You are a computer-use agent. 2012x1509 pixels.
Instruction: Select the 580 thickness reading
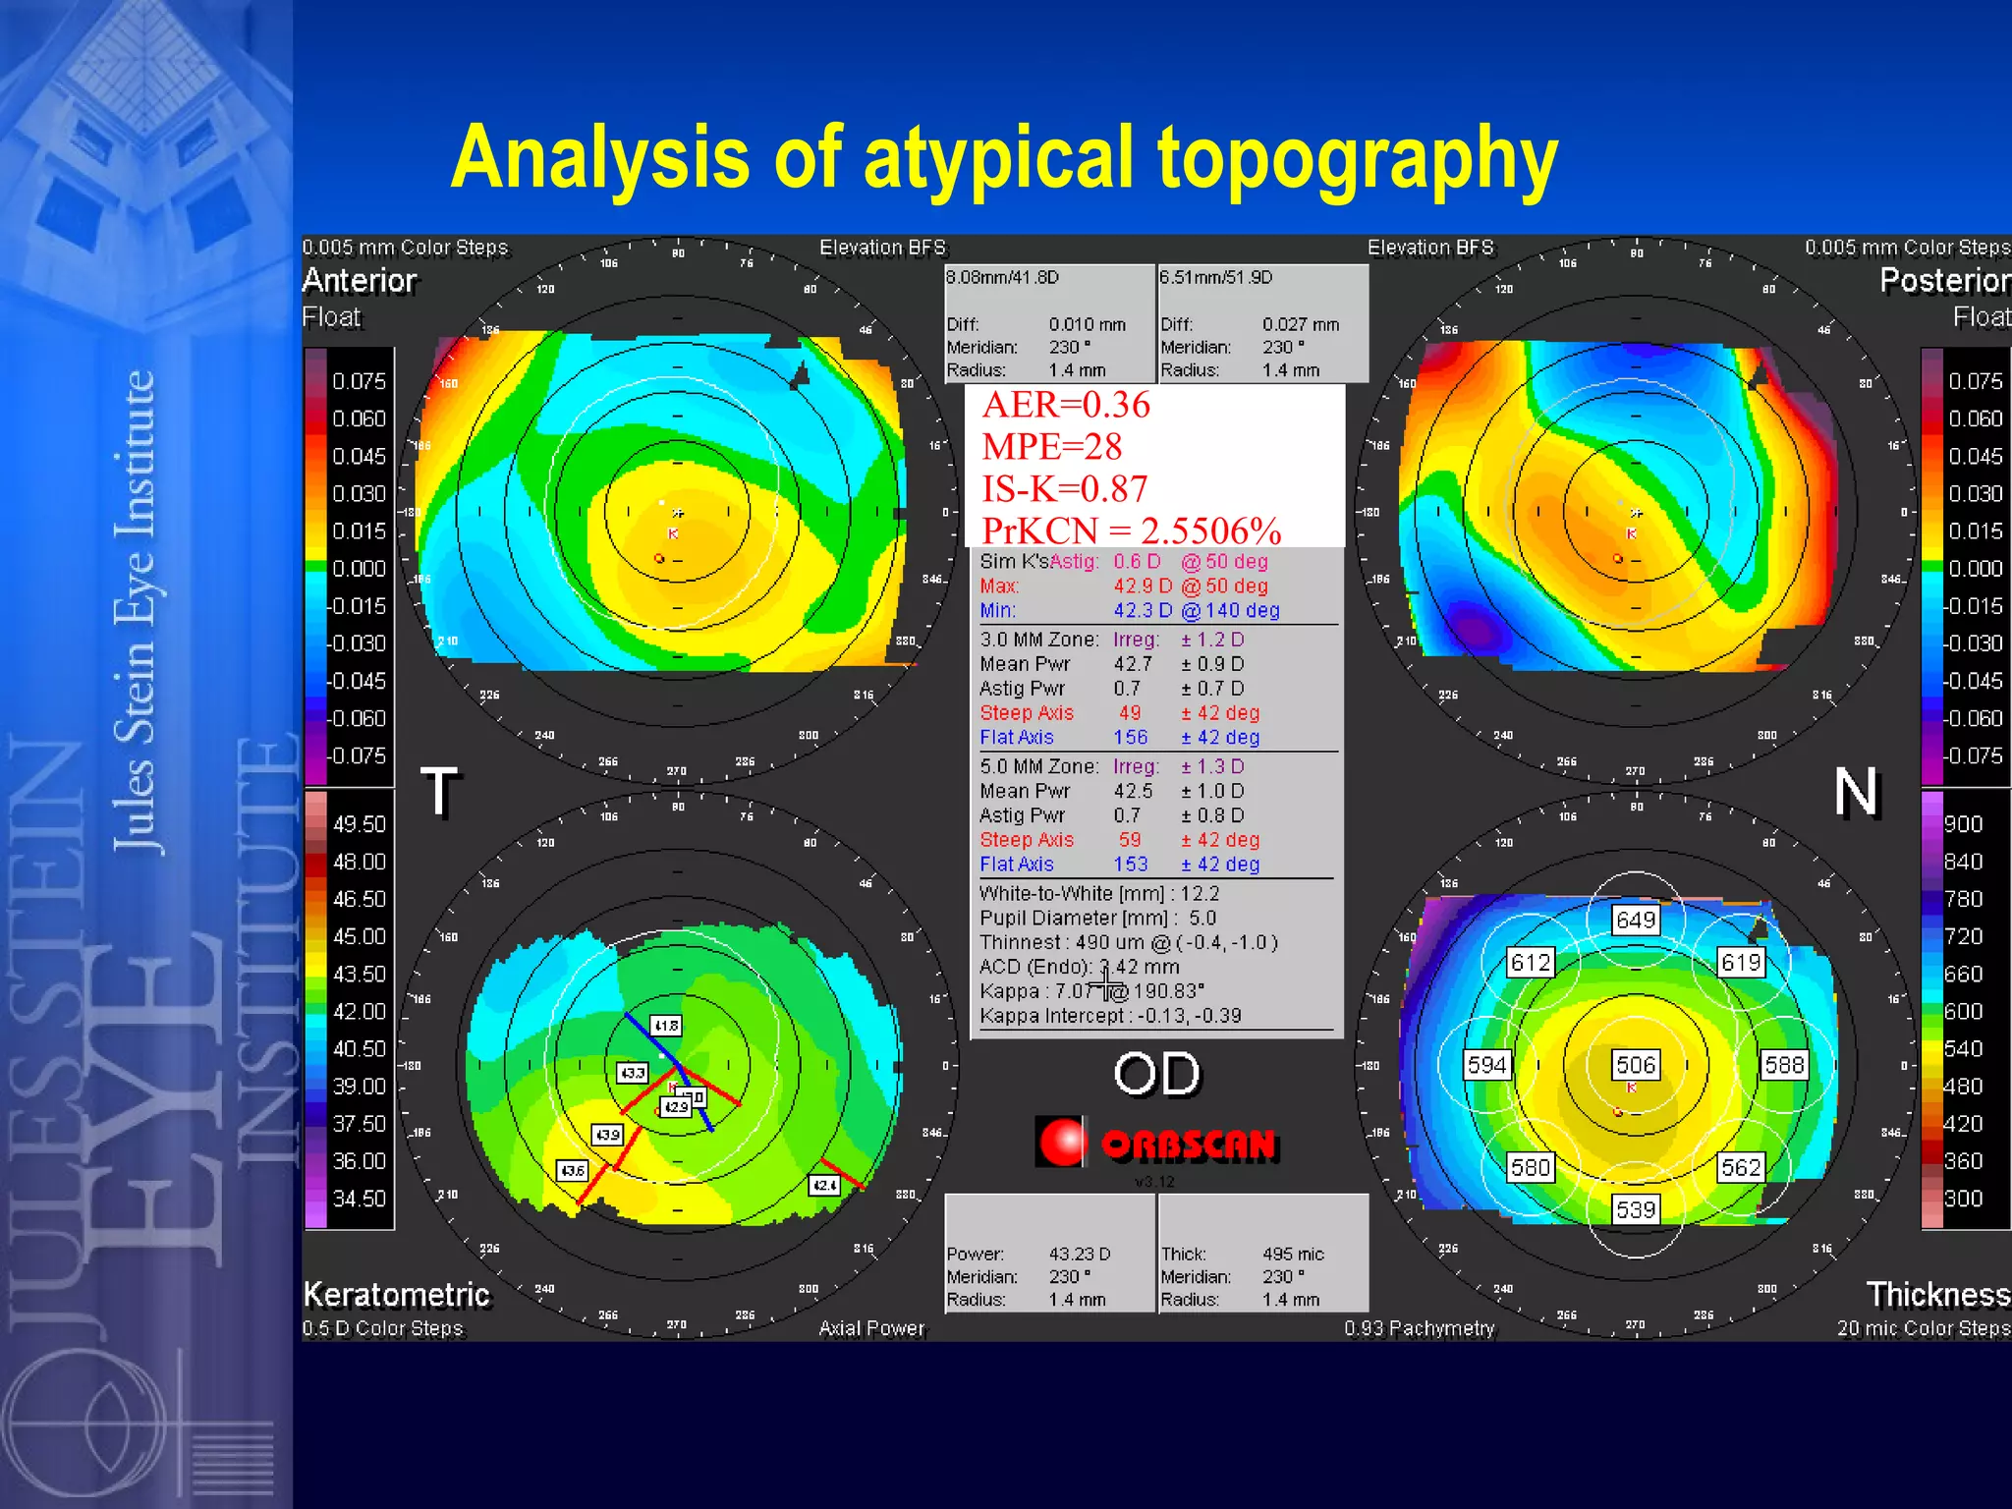tap(1531, 1167)
